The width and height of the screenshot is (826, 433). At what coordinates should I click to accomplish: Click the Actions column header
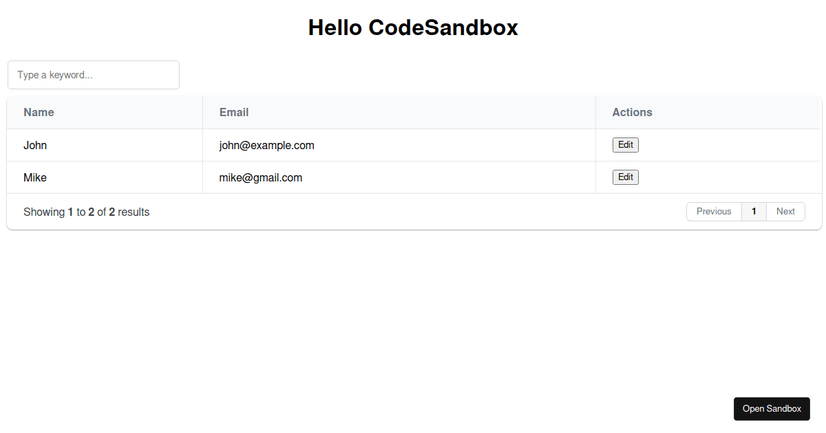point(632,112)
